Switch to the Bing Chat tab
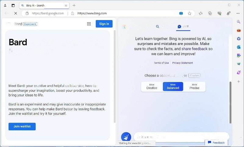The height and width of the screenshot is (147, 244). tap(183, 27)
